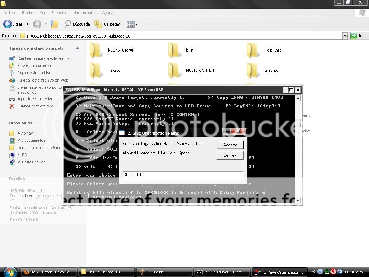Close the Give Organization Name dialog
Viewport: 369px width, 277px height.
239,131
